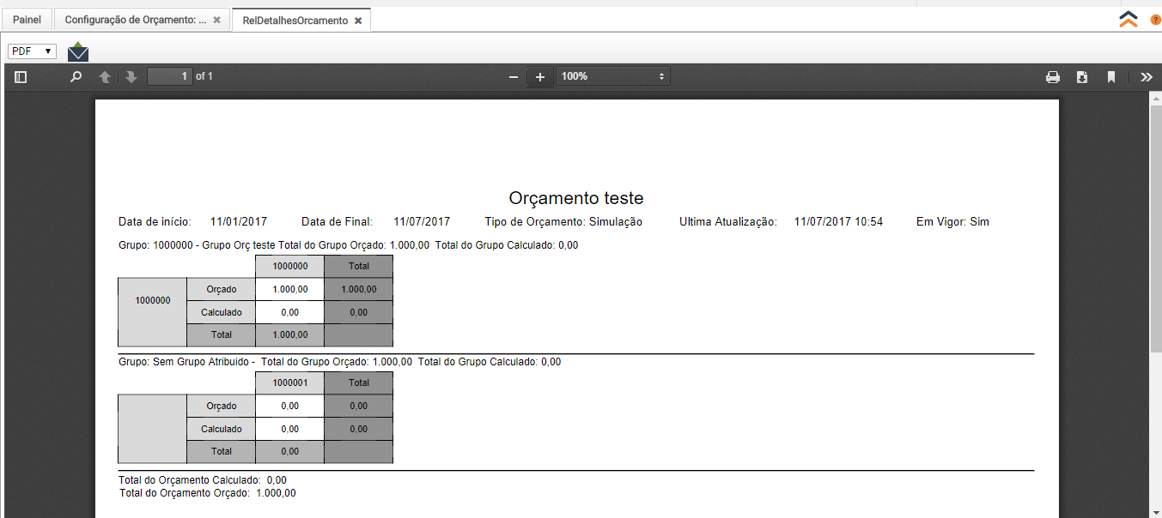Go to previous page arrow
Screen dimensions: 1162x518
105,77
